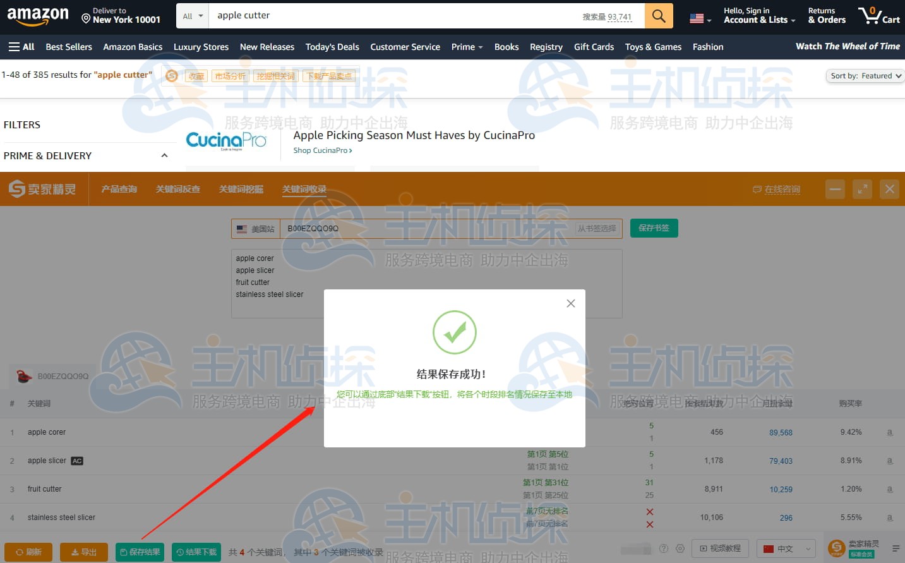Image resolution: width=905 pixels, height=563 pixels.
Task: Open Account & Lists menu
Action: pos(760,16)
